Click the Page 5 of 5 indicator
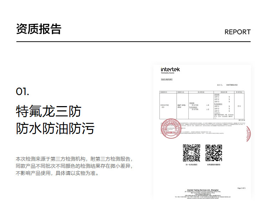The image size is (267, 209). (x=241, y=188)
